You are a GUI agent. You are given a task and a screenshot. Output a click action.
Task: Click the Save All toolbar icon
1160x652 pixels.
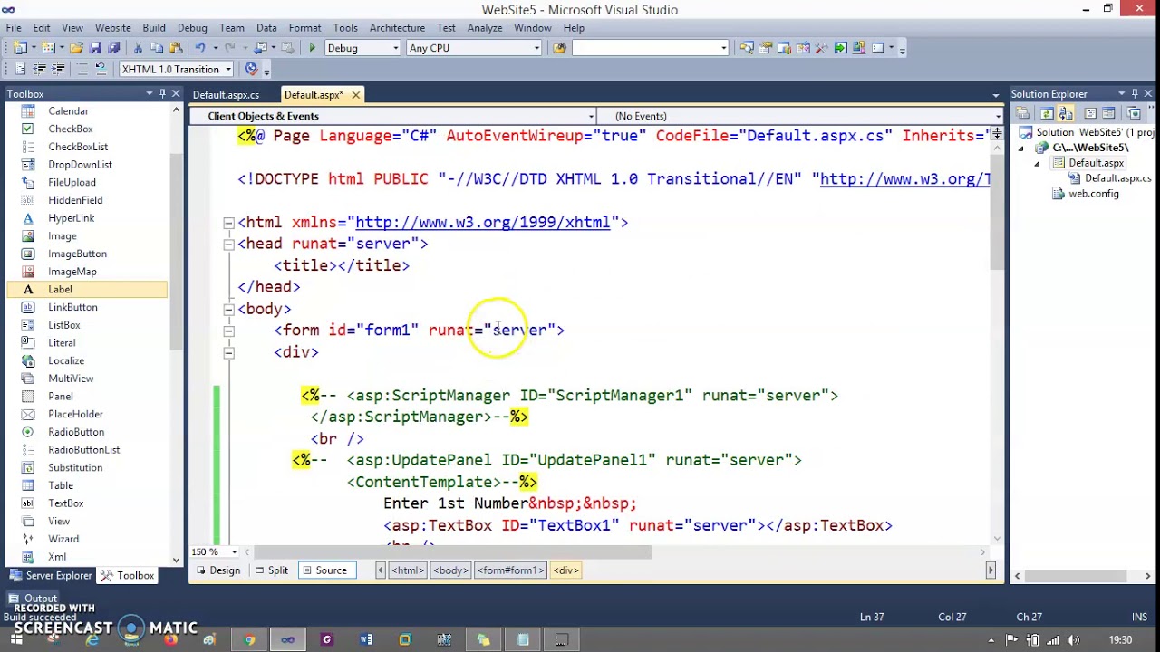point(113,48)
